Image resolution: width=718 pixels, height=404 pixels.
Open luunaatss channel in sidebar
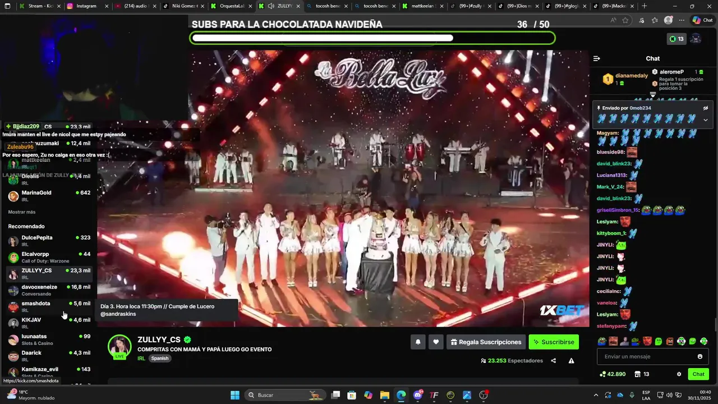pos(49,339)
